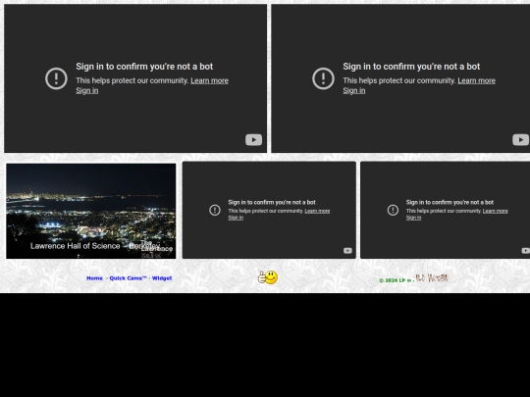Click warning icon in bottom-right video panel
Screen dimensions: 530x397
point(393,210)
